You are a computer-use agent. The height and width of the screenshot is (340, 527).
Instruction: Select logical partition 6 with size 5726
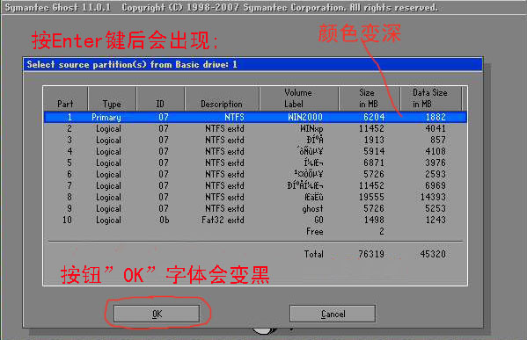tap(255, 174)
